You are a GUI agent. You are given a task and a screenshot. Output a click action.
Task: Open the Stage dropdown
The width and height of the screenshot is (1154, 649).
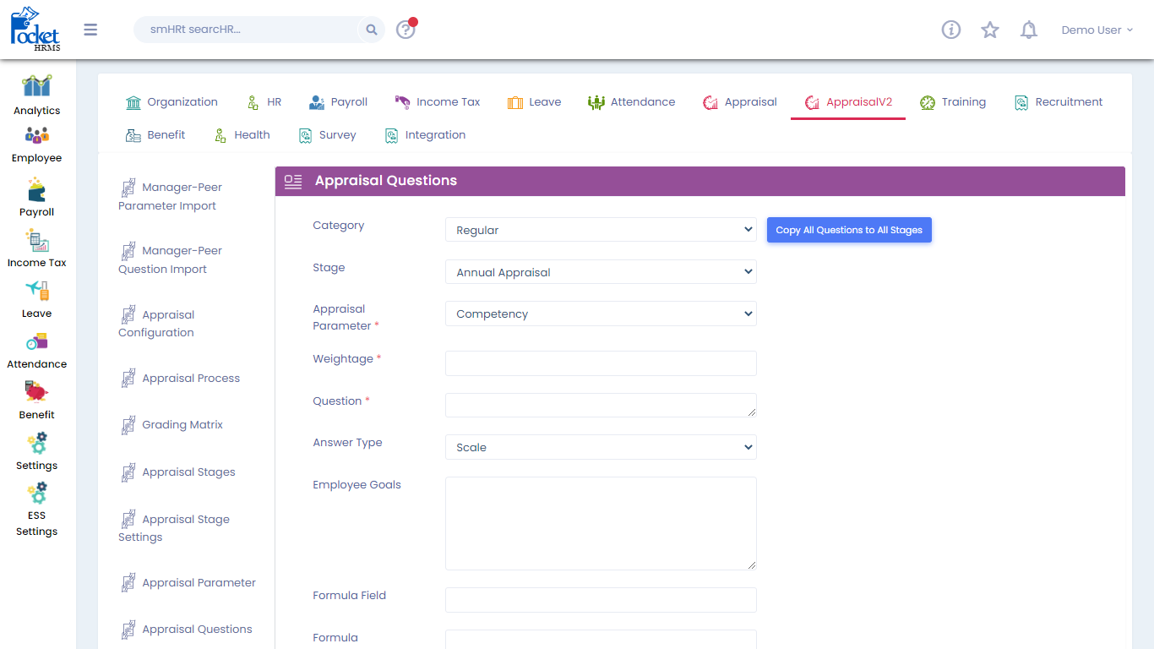[x=601, y=272]
